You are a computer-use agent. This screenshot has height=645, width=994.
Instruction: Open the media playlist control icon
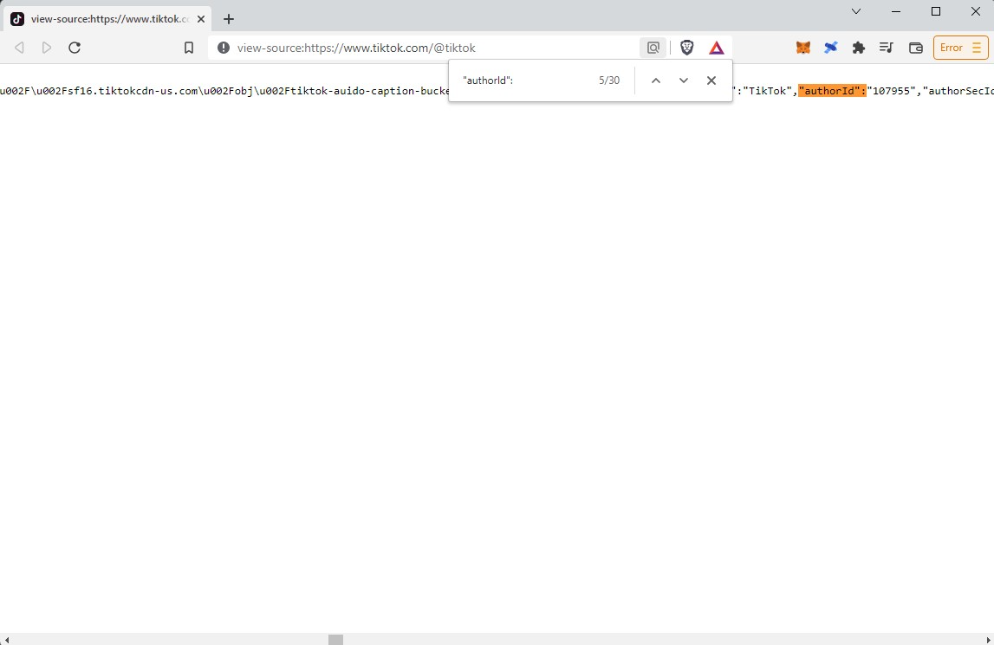[887, 48]
